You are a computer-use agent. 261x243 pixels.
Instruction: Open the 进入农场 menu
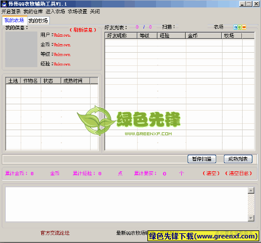point(55,11)
